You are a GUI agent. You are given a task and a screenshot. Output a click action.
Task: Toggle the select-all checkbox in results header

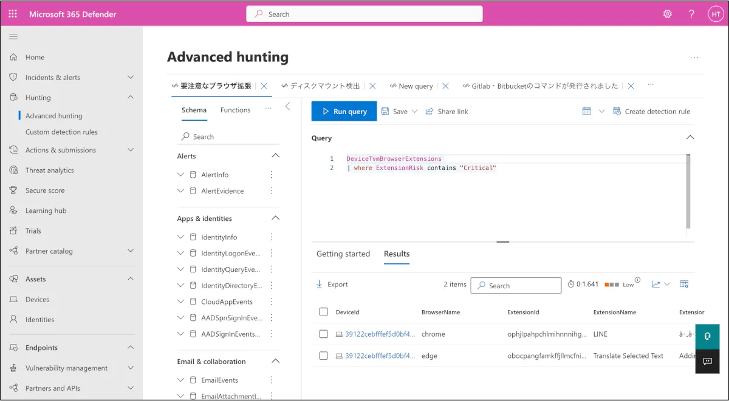coord(323,312)
